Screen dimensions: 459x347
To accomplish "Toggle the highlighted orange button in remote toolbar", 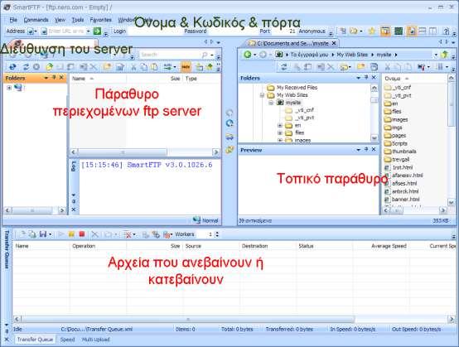I will [186, 67].
